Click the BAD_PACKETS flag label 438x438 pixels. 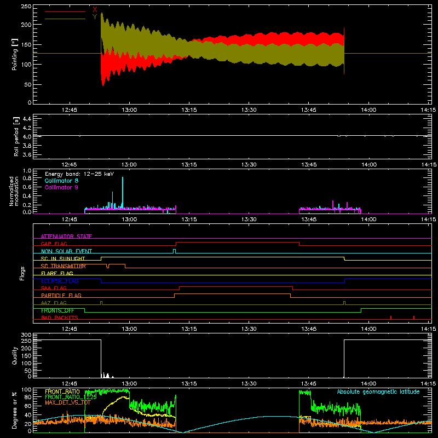coord(60,318)
